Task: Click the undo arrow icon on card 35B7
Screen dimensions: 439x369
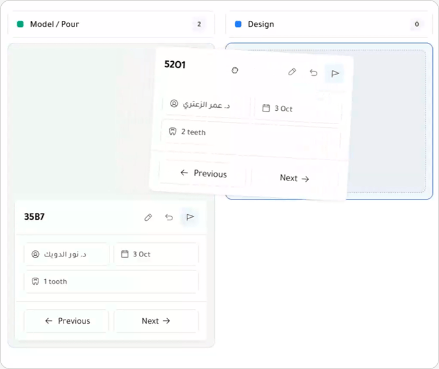Action: 169,217
